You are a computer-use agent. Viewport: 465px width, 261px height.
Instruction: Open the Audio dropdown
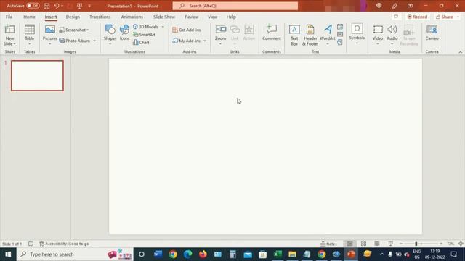392,35
